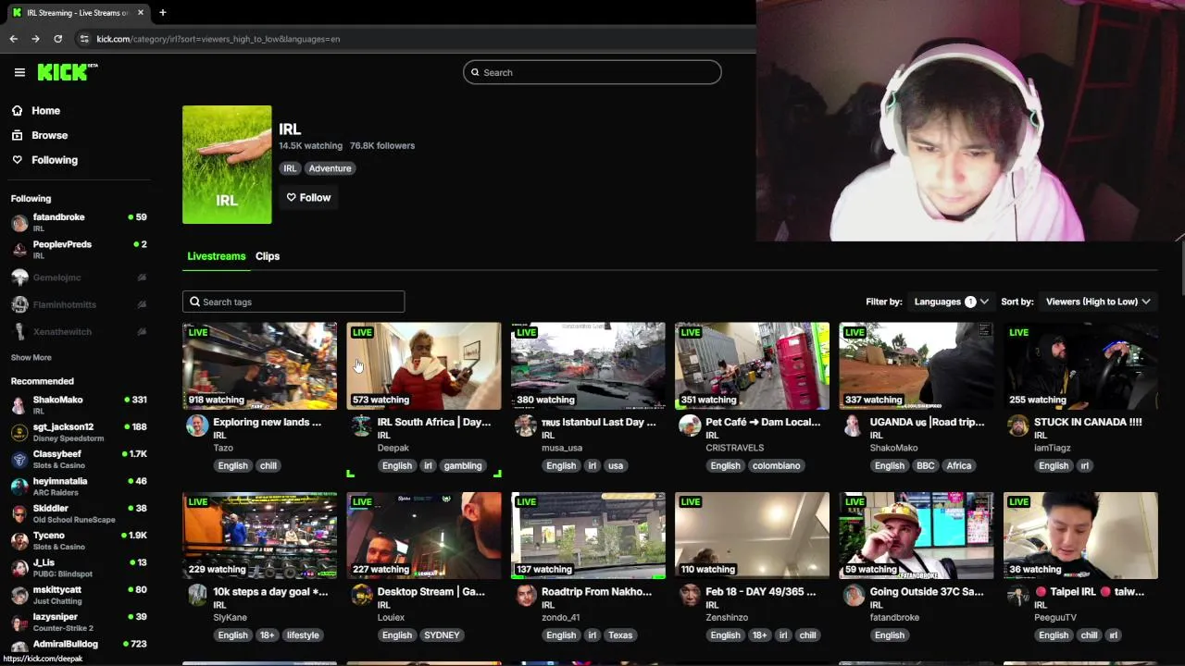Close the IRL Streaming browser tab

141,12
